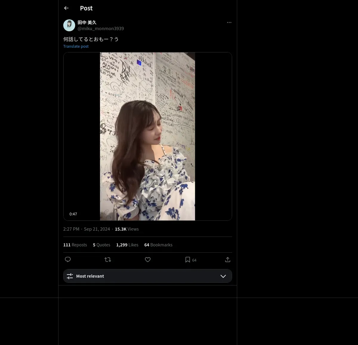Open the 64 Bookmarks count

tap(158, 245)
